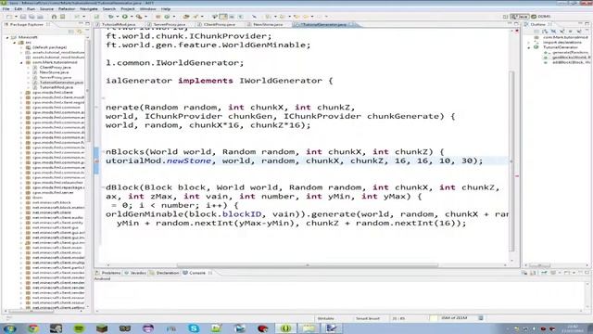Open the Help menu
This screenshot has width=593, height=334.
[166, 8]
